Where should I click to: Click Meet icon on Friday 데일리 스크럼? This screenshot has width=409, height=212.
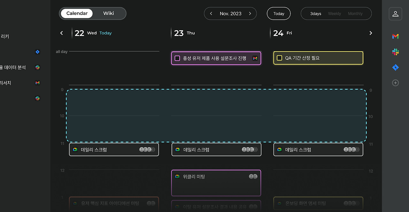pos(280,150)
